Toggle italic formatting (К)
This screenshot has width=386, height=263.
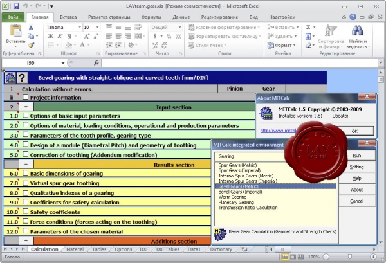[60, 36]
